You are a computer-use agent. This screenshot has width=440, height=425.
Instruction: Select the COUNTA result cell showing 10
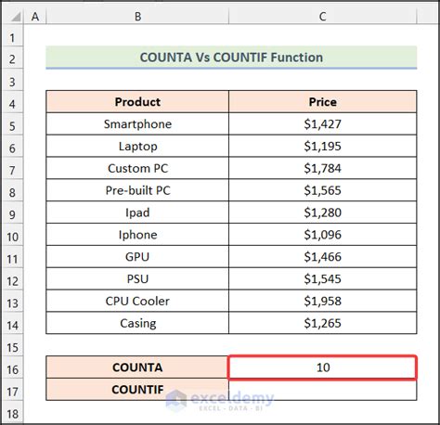(x=323, y=367)
